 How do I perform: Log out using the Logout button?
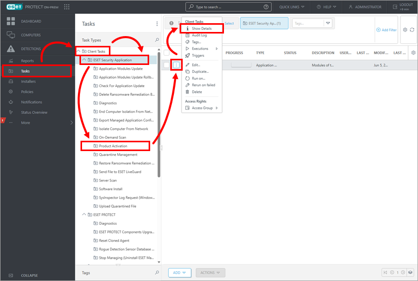403,7
